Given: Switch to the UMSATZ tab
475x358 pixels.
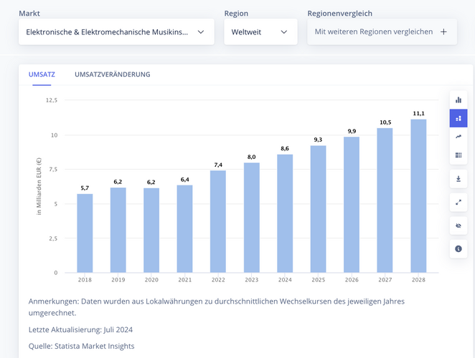Looking at the screenshot, I should coord(42,74).
